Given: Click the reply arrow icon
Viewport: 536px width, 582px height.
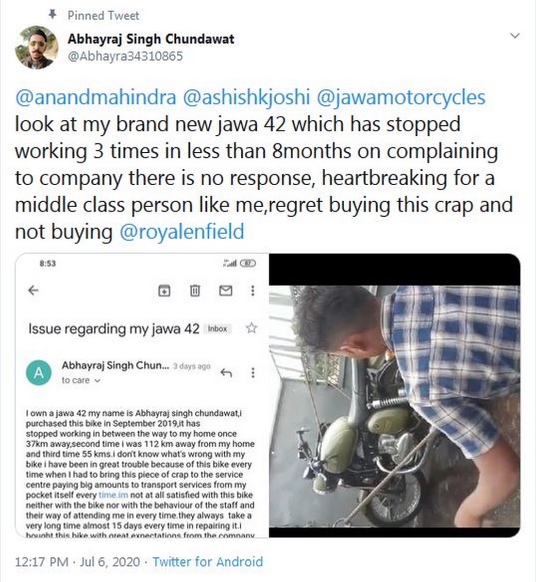Looking at the screenshot, I should 226,372.
